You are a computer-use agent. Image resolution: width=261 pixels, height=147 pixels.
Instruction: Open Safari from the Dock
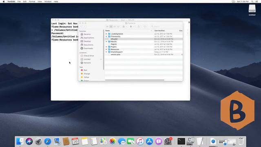point(48,141)
